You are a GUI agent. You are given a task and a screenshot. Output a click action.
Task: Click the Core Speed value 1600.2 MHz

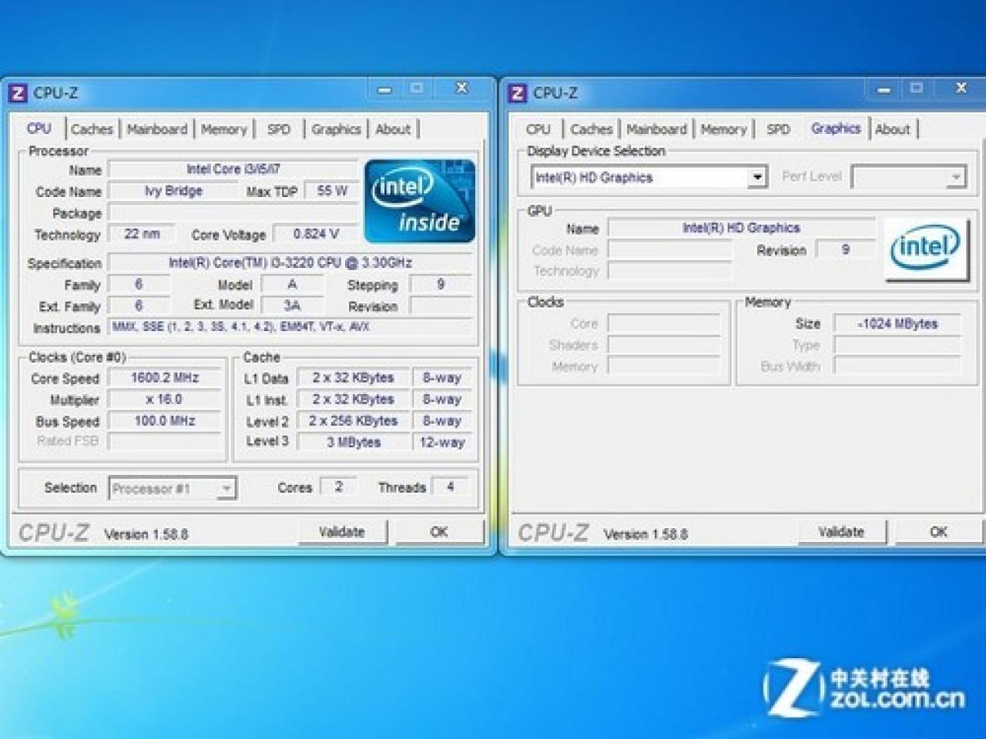(x=164, y=378)
